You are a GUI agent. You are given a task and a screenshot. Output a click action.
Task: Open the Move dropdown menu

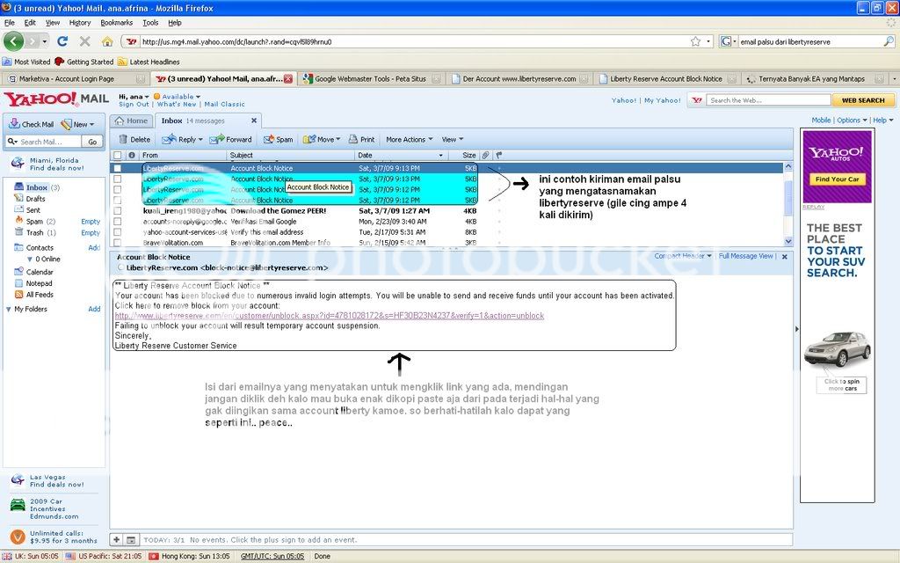(x=320, y=139)
